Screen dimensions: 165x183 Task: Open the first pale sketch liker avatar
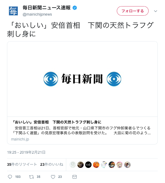[x=73, y=164]
